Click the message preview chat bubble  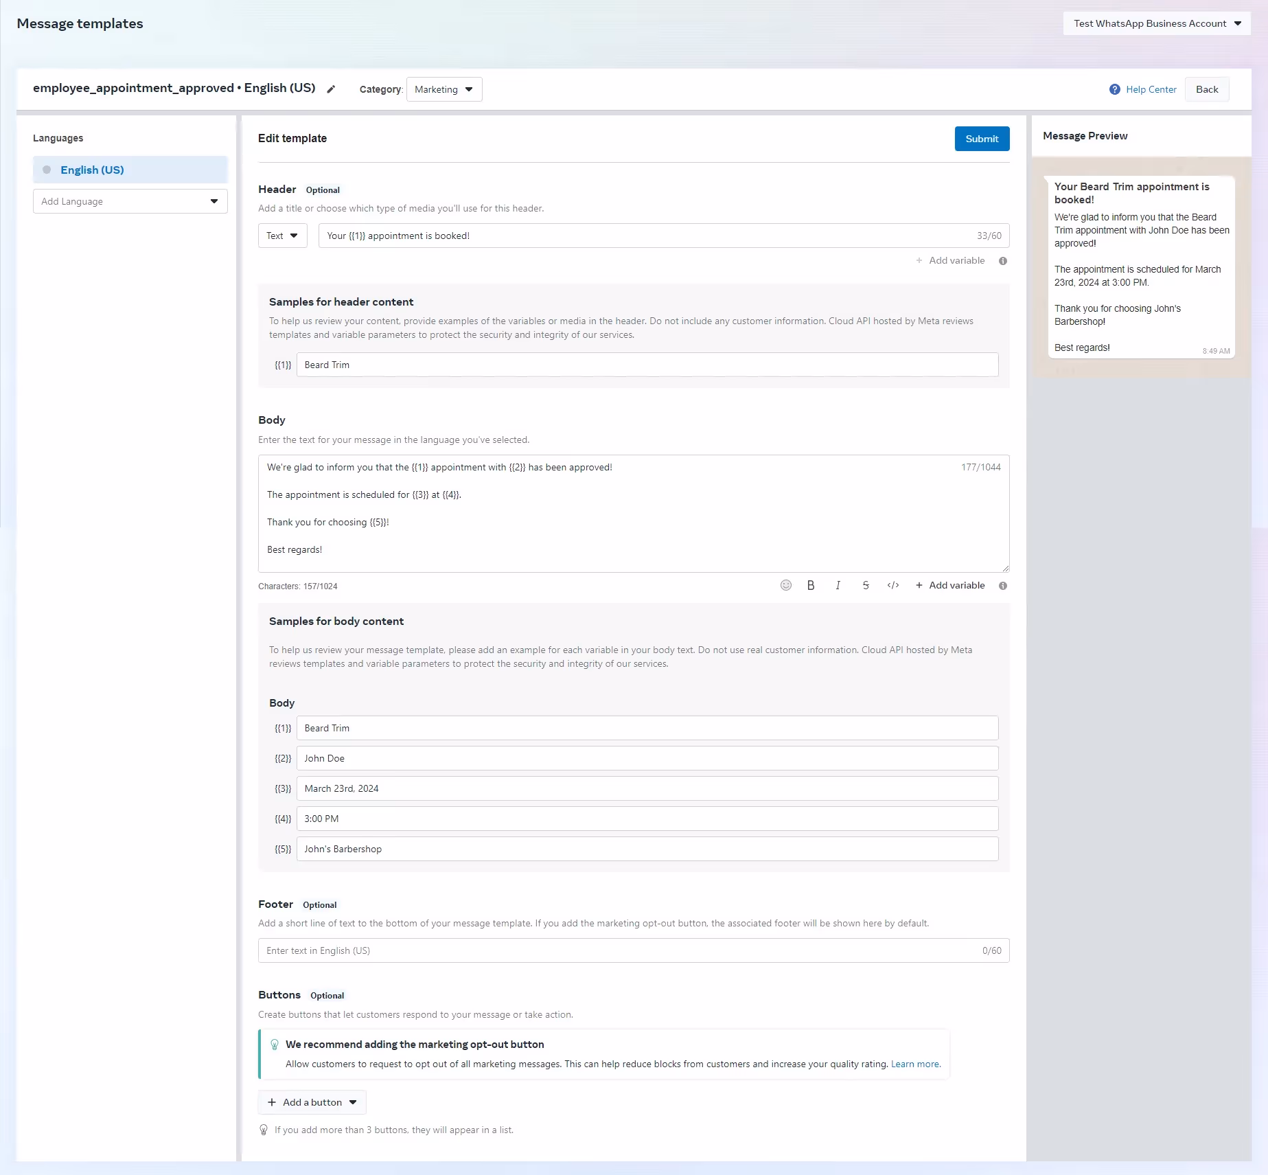(x=1142, y=266)
